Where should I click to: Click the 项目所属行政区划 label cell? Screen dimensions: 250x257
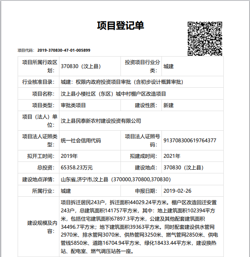[x=39, y=66]
